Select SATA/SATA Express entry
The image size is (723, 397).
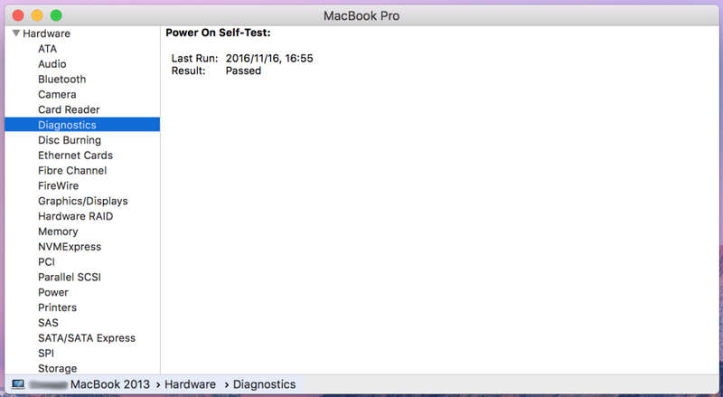click(87, 338)
